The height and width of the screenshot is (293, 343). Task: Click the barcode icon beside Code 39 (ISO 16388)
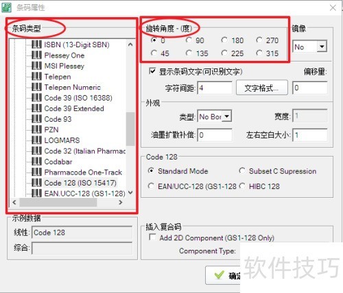click(x=36, y=98)
